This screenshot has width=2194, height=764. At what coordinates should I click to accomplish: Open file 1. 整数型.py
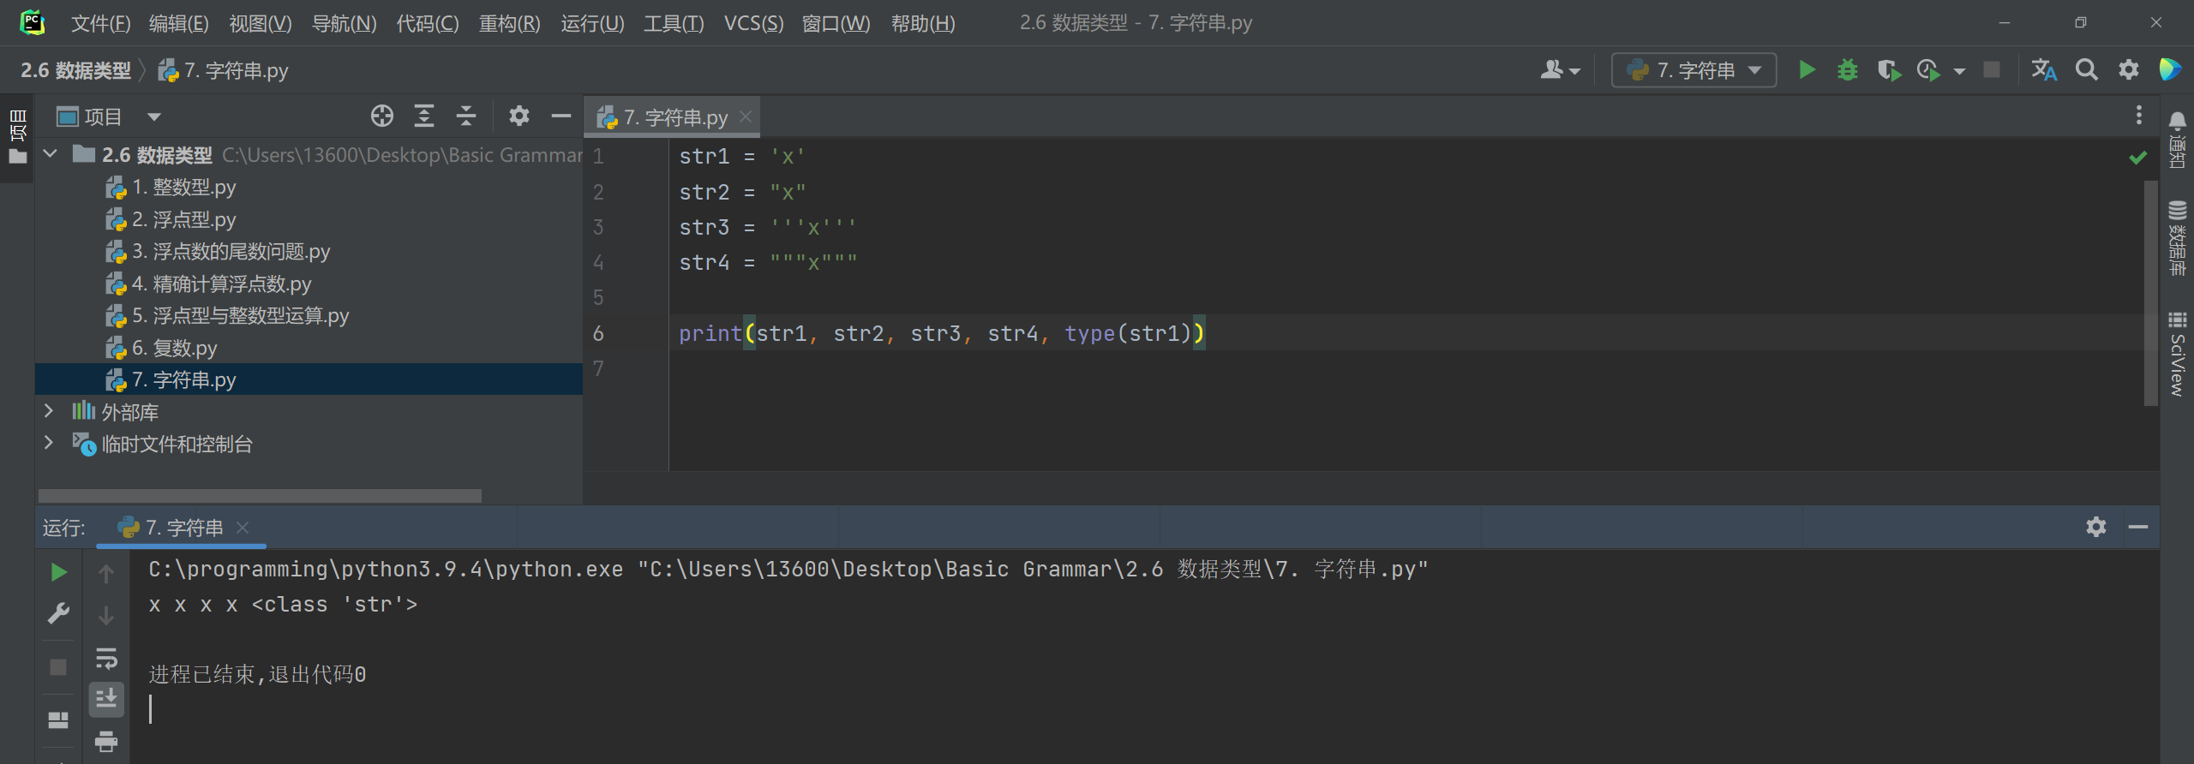pos(183,187)
